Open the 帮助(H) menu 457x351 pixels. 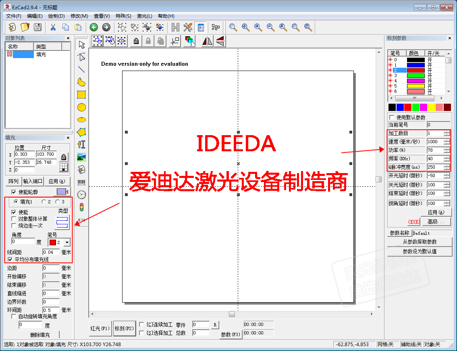pyautogui.click(x=166, y=16)
